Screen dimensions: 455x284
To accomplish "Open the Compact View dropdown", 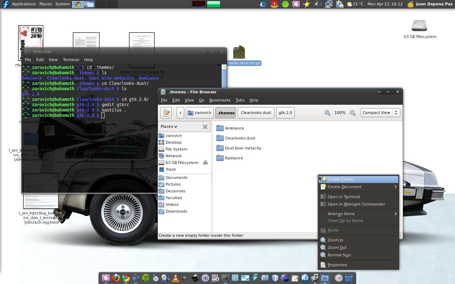I will click(380, 113).
